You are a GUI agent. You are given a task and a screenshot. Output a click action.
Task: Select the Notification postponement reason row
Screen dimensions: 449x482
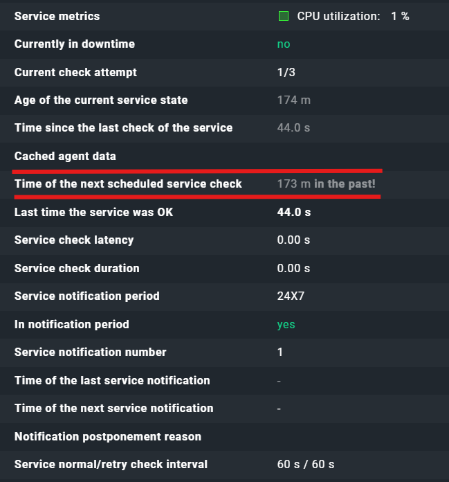(x=108, y=436)
